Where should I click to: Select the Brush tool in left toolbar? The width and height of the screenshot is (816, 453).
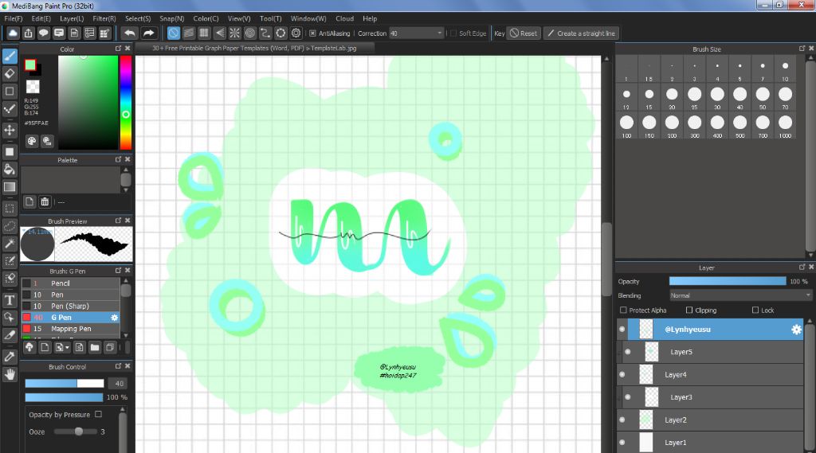[10, 57]
